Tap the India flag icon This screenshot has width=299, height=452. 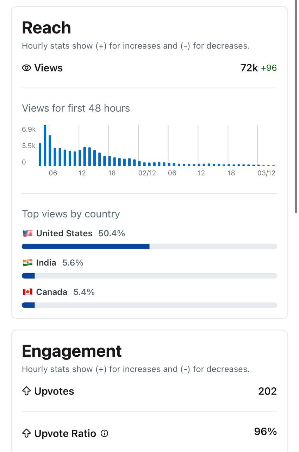(x=27, y=263)
